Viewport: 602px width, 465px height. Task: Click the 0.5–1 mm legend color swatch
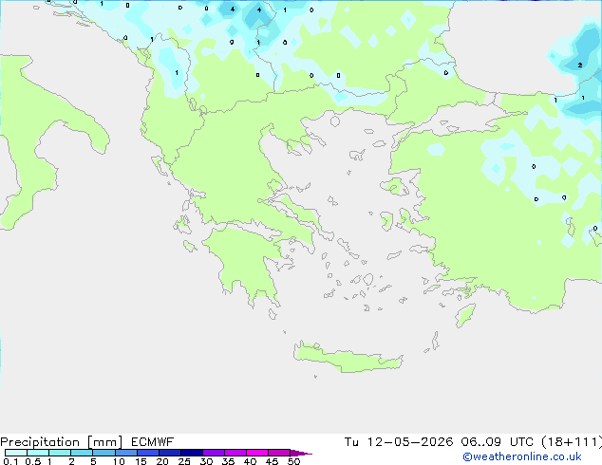pos(38,453)
